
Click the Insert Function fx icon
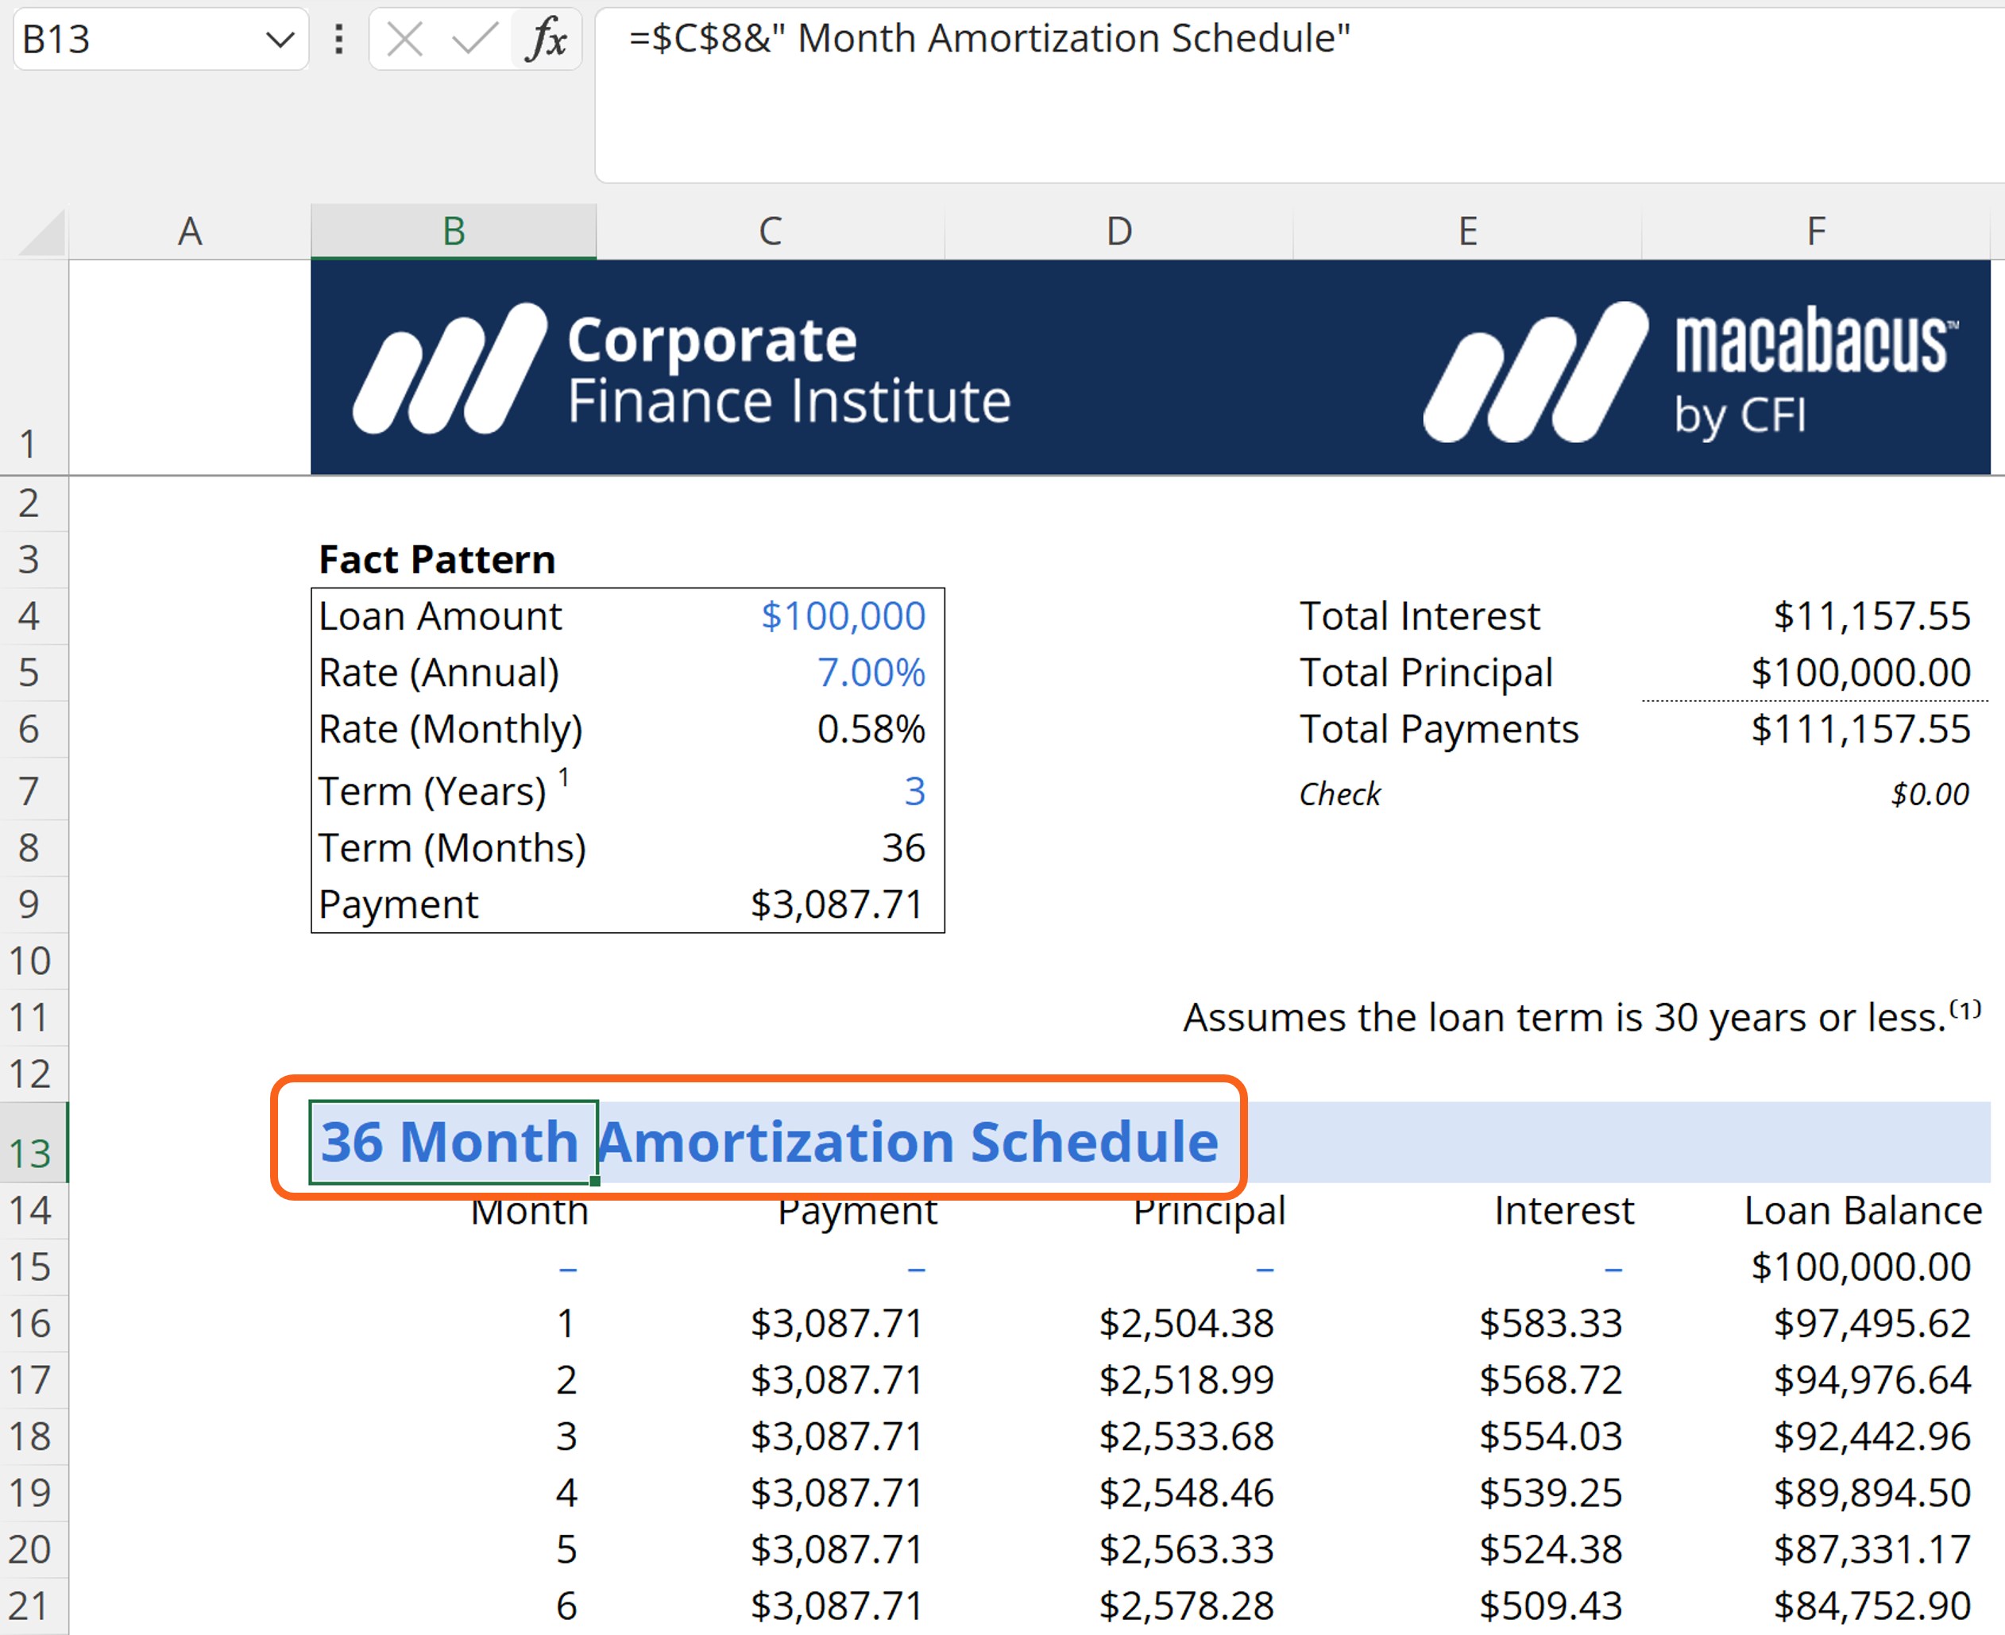pyautogui.click(x=547, y=40)
